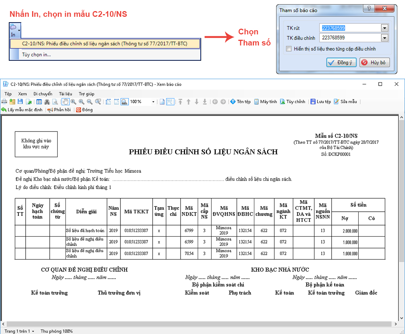
Task: Select the C2-10/NS print template option
Action: [105, 44]
